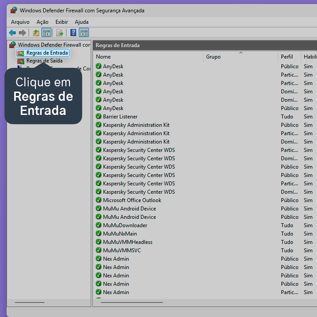Click the Export List toolbar icon

59,33
